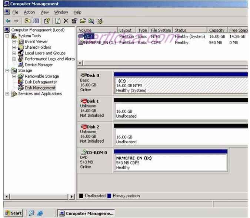Viewport: 250px width, 218px height.
Task: Click the black Unallocated legend swatch
Action: (x=81, y=196)
